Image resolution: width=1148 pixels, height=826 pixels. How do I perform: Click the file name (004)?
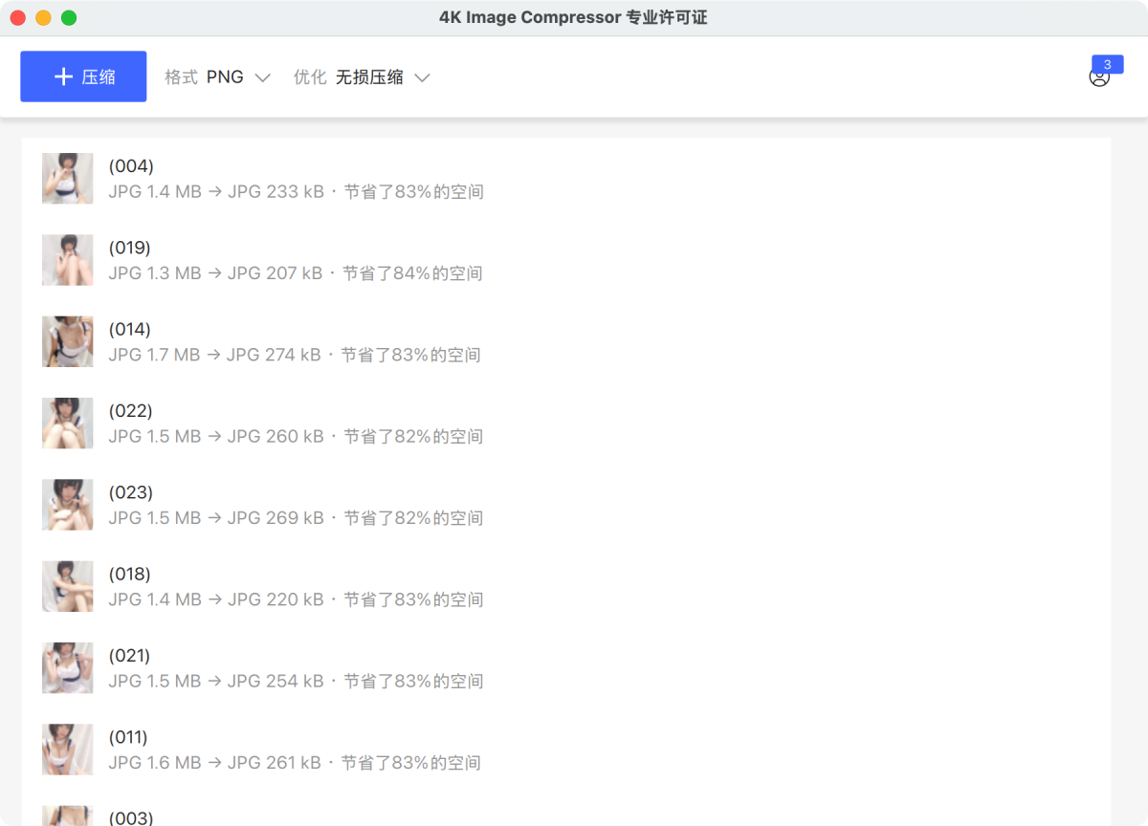tap(131, 166)
